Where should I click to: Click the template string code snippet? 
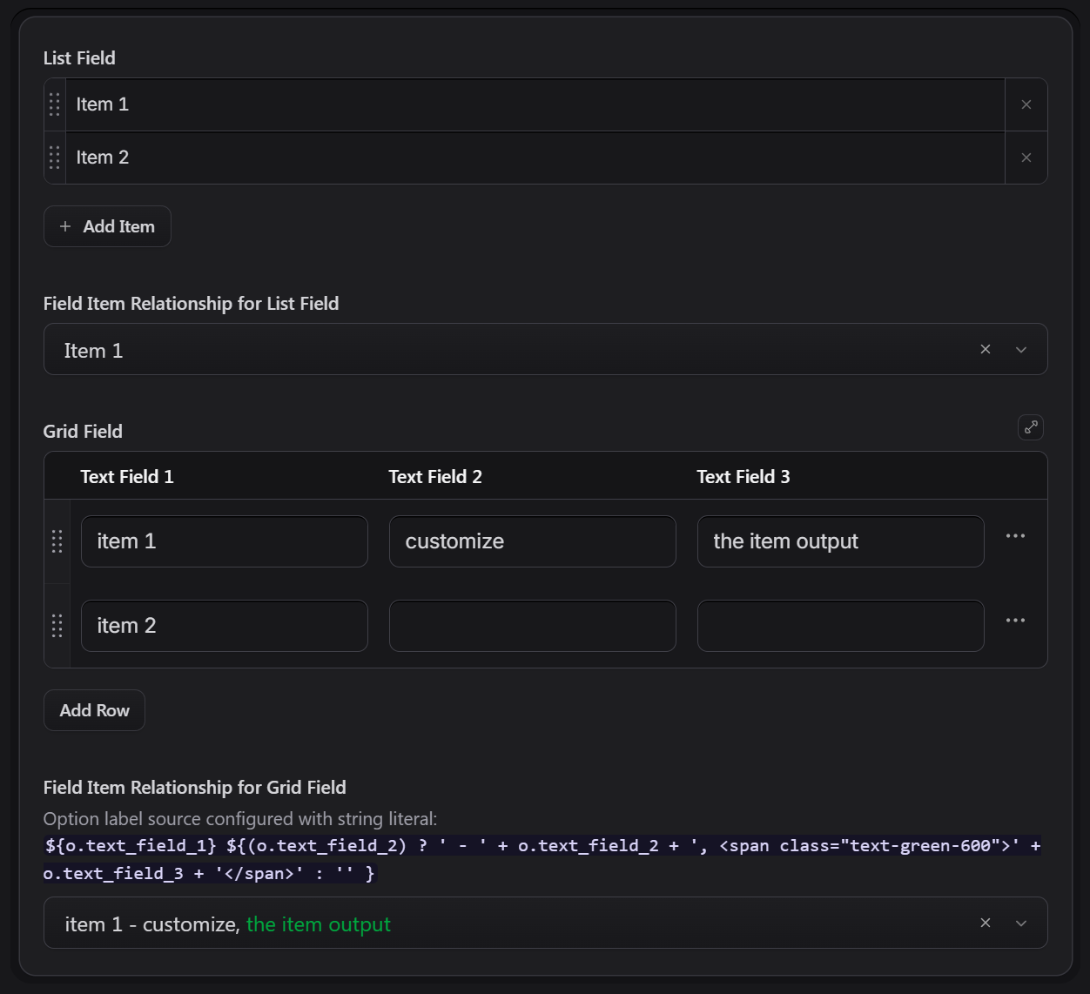[x=542, y=859]
